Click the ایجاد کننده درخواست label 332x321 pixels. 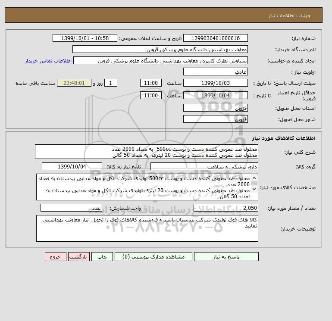(x=291, y=61)
